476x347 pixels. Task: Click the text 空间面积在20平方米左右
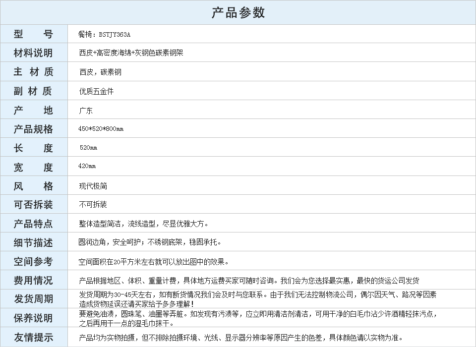coord(116,261)
